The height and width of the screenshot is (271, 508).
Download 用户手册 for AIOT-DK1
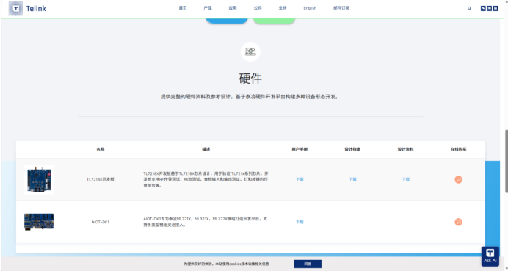pos(300,222)
